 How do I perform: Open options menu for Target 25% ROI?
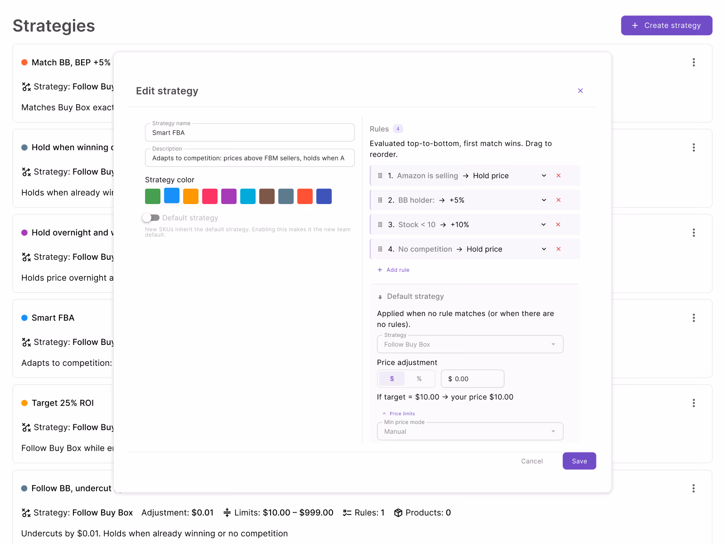(x=694, y=403)
